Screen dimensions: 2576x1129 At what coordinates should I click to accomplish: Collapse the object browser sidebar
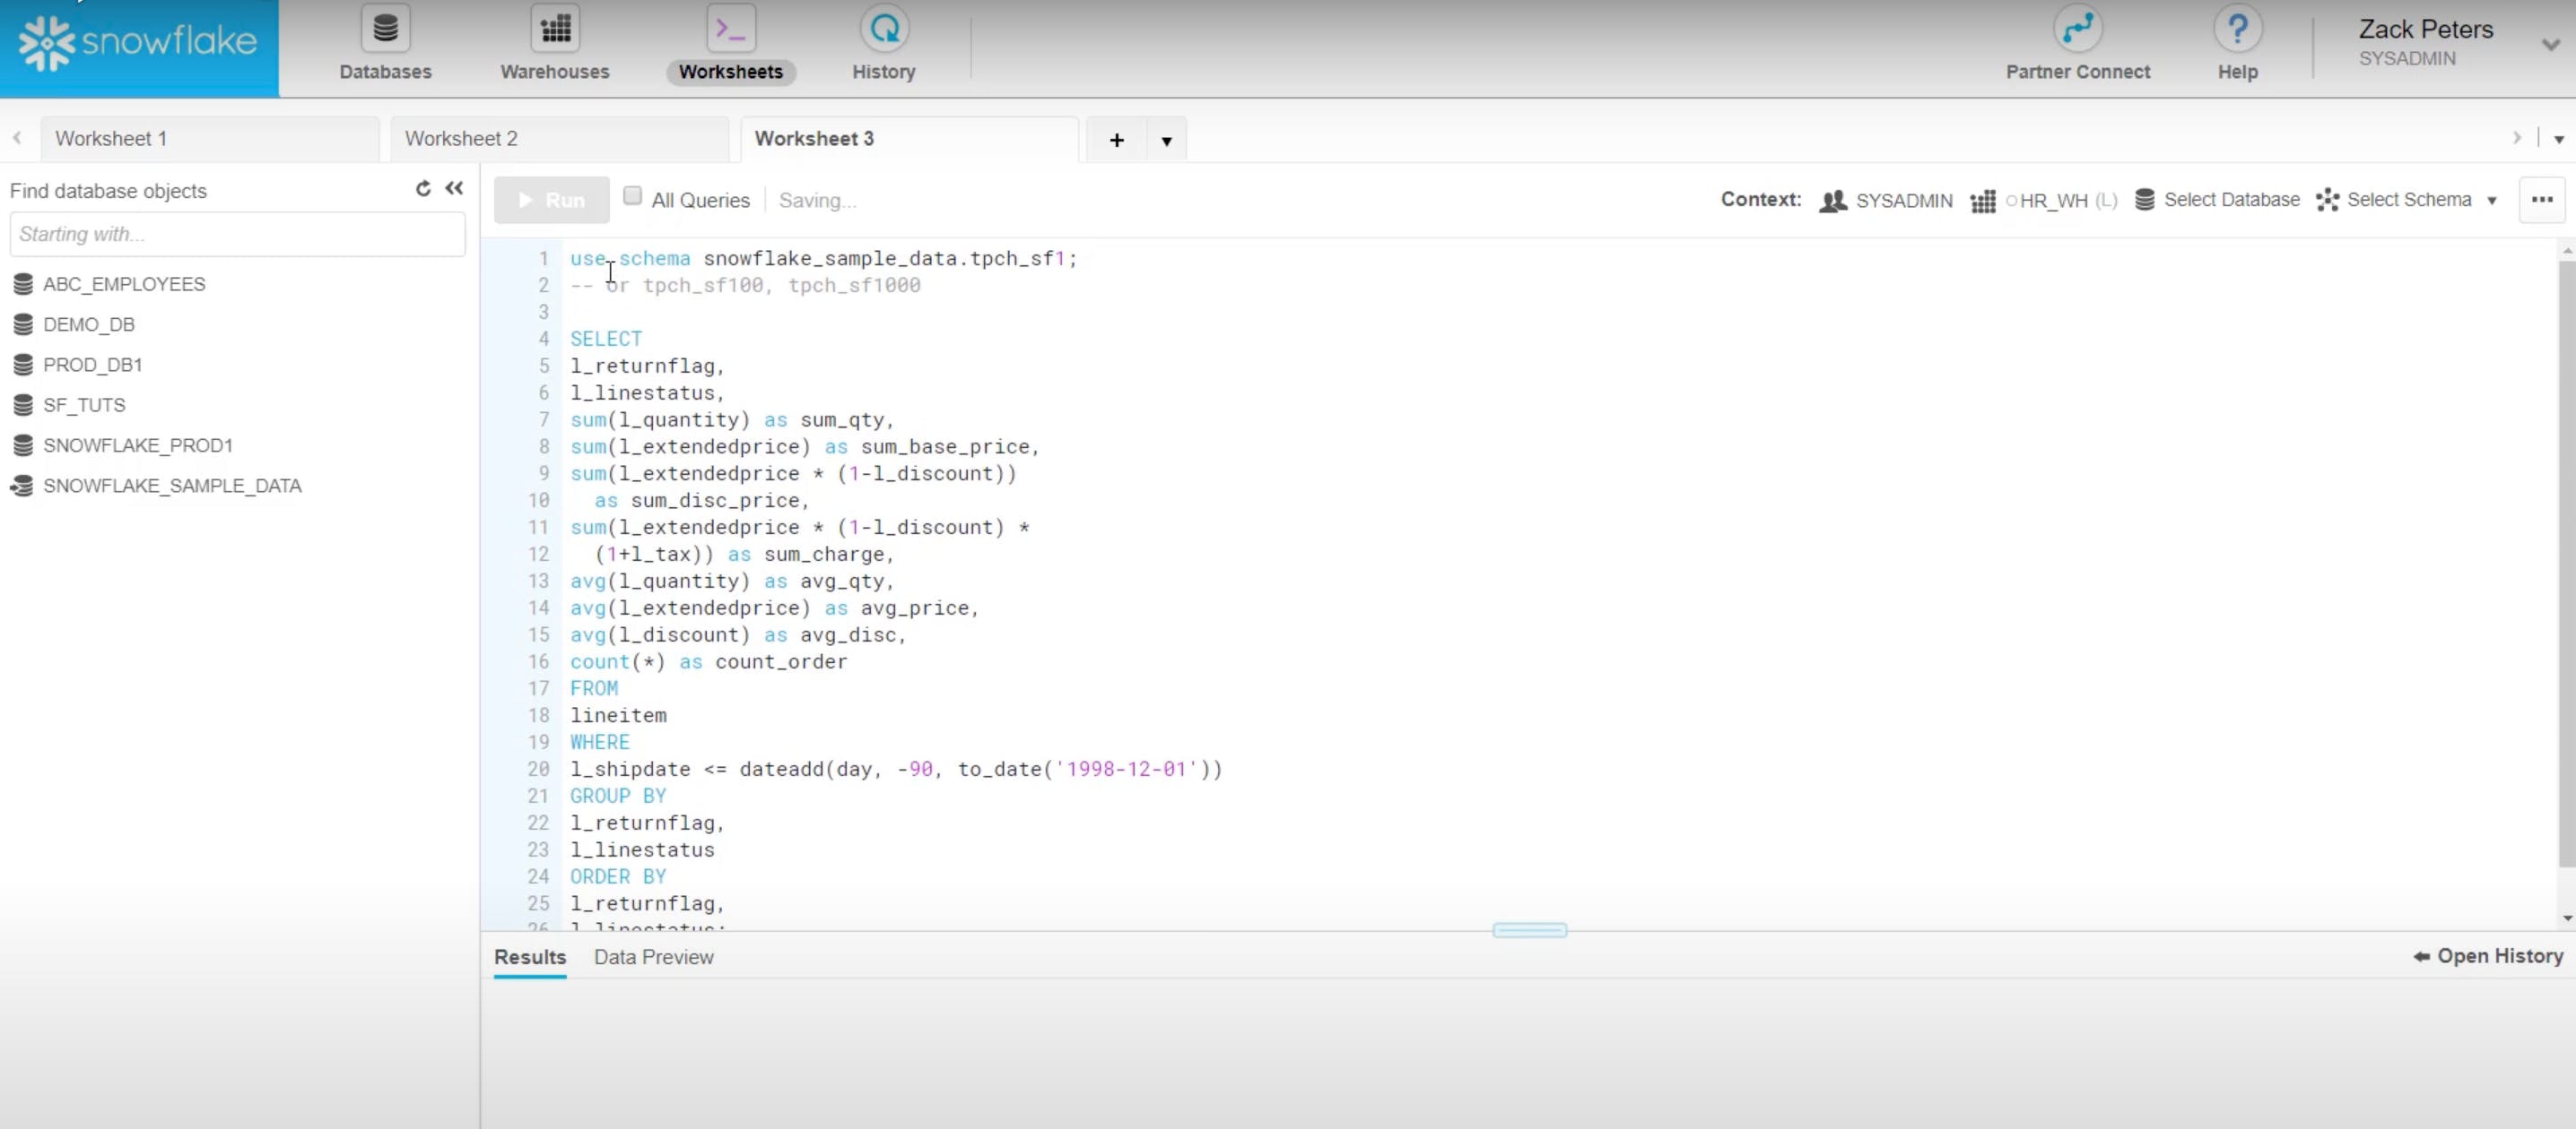455,189
